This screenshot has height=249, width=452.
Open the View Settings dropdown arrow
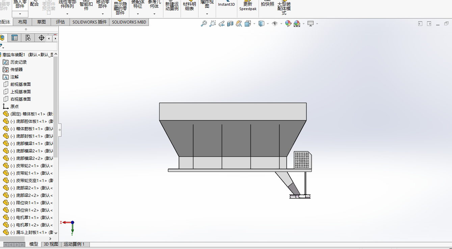pyautogui.click(x=317, y=24)
